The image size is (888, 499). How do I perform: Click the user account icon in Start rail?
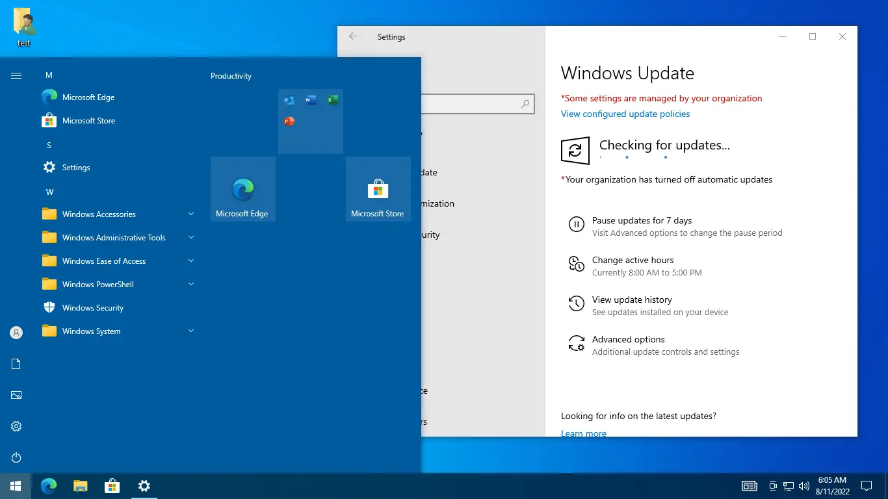click(x=16, y=333)
